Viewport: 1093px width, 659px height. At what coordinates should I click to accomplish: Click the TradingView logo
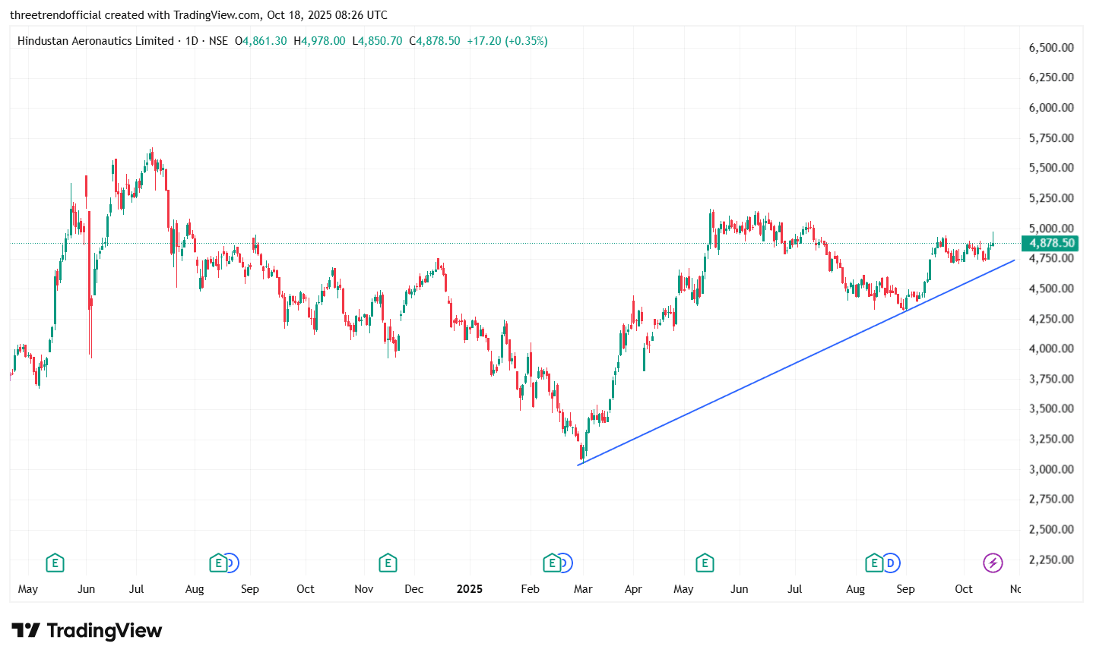[x=87, y=631]
